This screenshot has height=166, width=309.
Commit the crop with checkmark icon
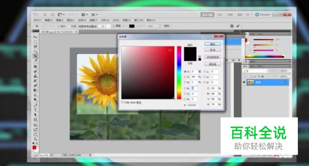(x=238, y=26)
